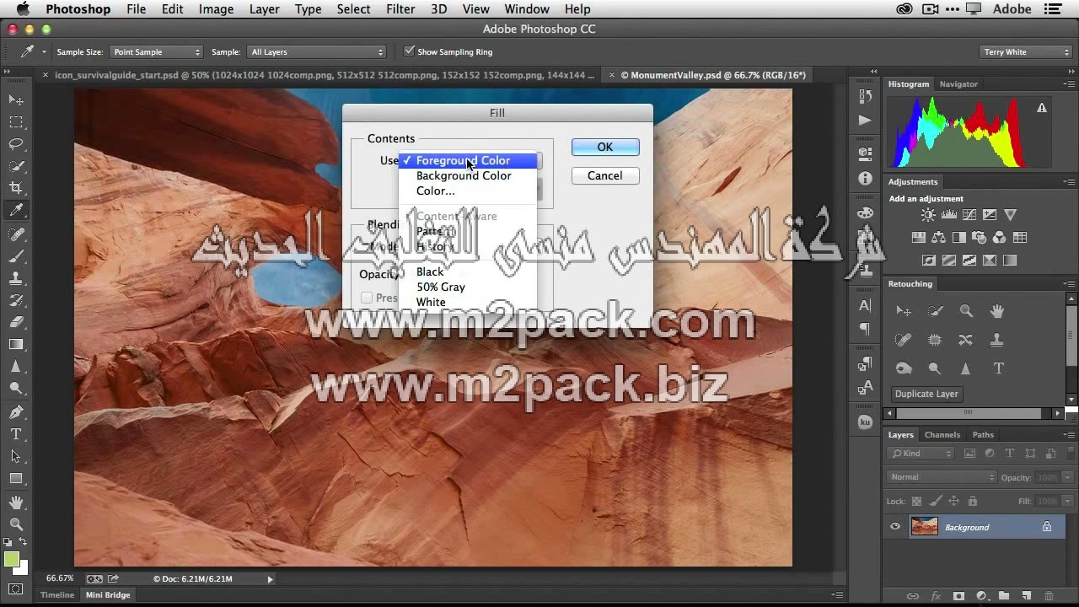The height and width of the screenshot is (607, 1079).
Task: Add a Photo Filter adjustment
Action: [979, 238]
